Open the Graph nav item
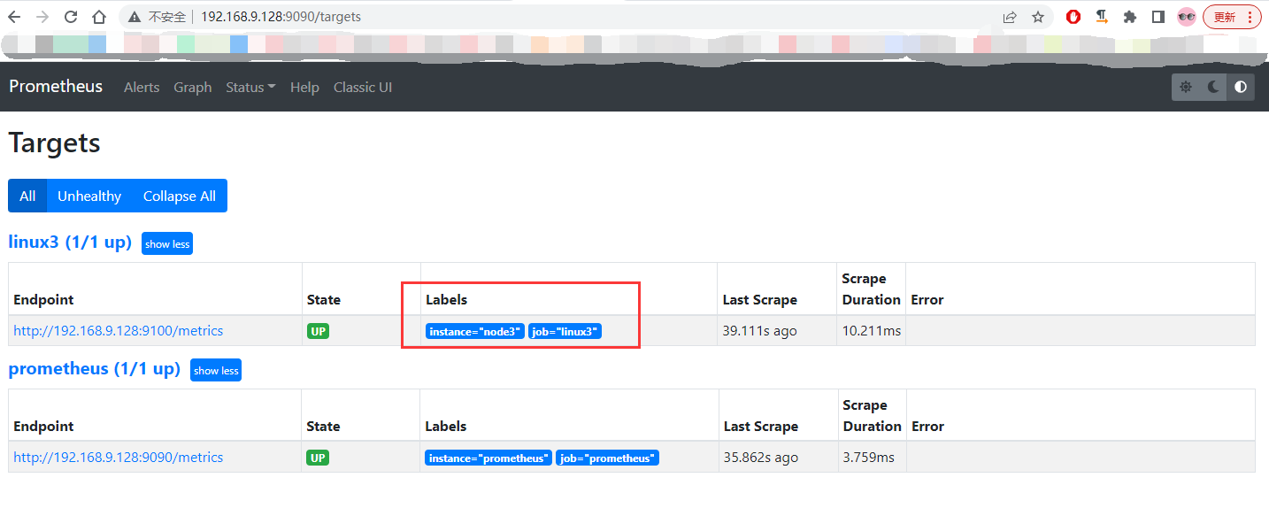 click(193, 88)
